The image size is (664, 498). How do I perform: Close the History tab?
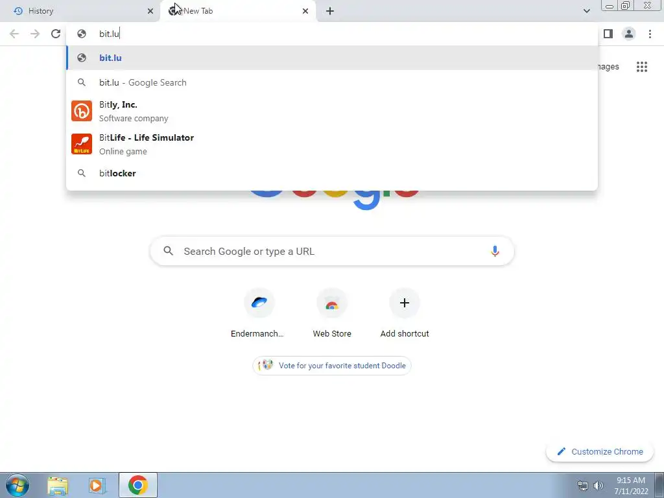coord(150,12)
